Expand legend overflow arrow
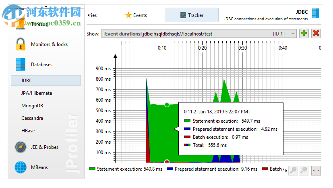The width and height of the screenshot is (333, 188). (286, 171)
